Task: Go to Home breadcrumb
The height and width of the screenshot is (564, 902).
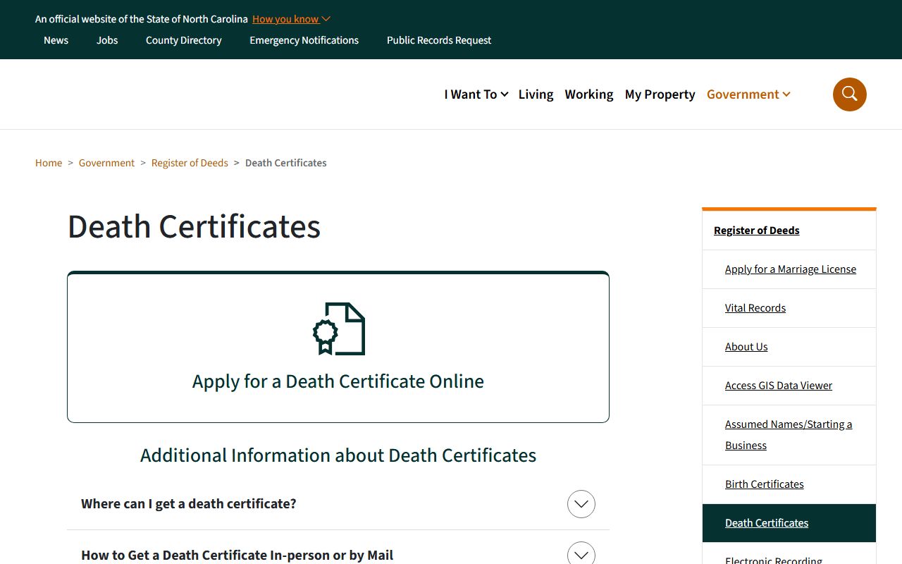Action: pyautogui.click(x=49, y=163)
